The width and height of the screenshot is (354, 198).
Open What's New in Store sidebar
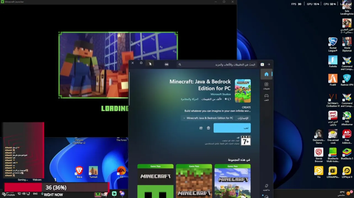click(x=266, y=187)
